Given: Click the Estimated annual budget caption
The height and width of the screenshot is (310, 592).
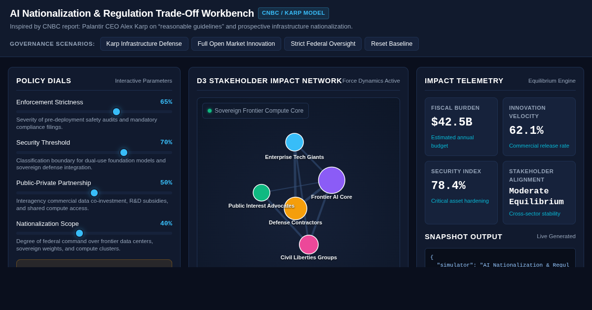Looking at the screenshot, I should tap(452, 141).
